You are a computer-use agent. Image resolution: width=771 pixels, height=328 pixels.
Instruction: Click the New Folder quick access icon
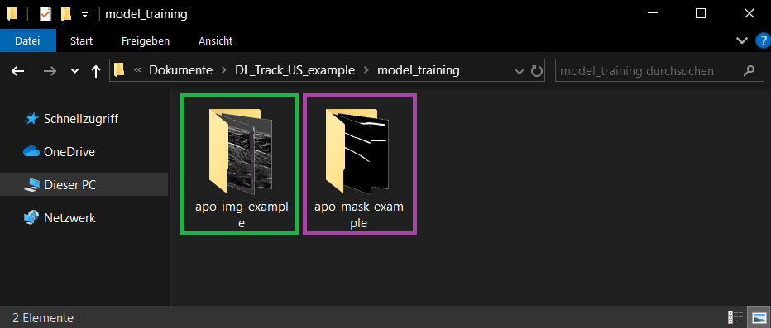tap(66, 14)
